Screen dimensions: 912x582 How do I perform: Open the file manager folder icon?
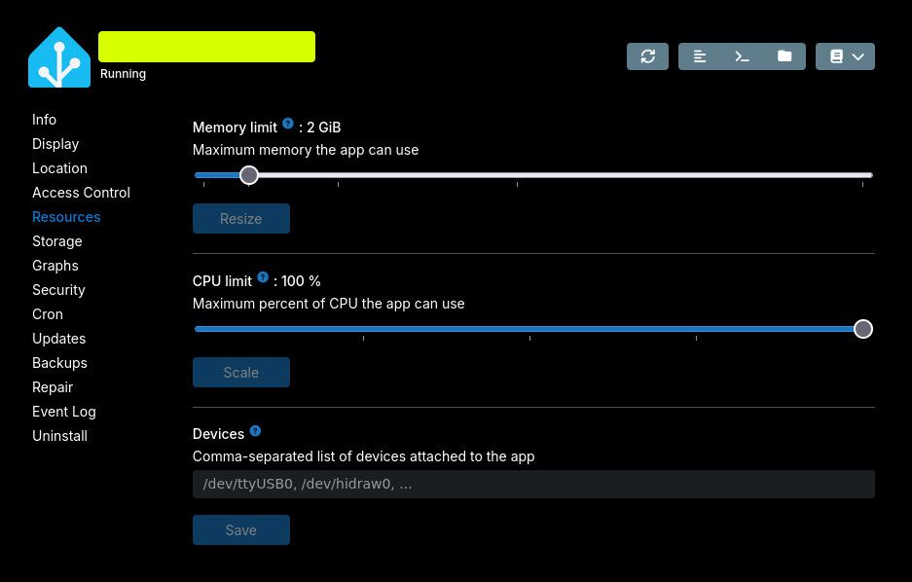point(784,56)
